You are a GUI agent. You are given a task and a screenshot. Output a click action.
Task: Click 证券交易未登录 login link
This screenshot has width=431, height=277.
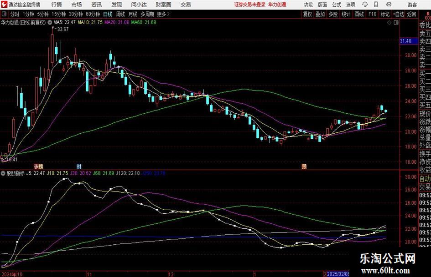(250, 5)
